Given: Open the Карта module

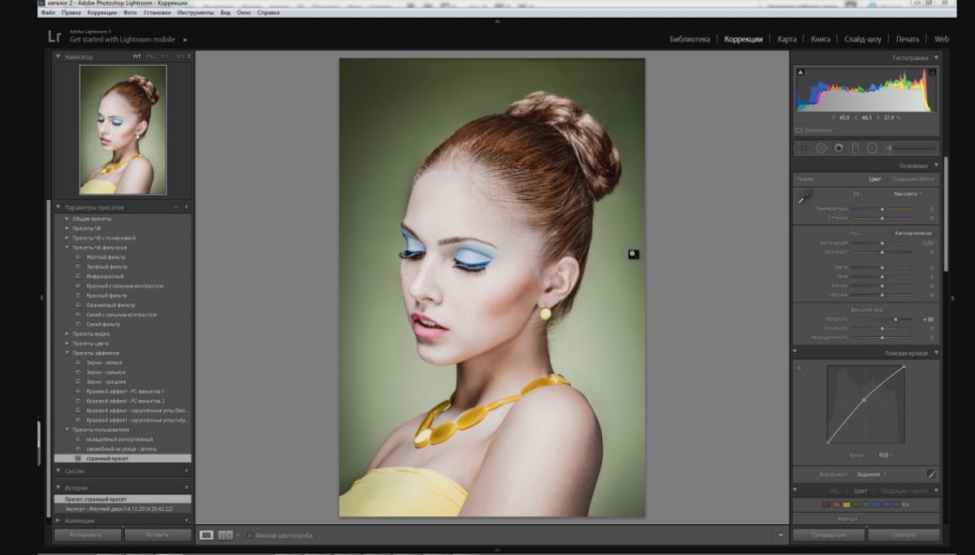Looking at the screenshot, I should [x=786, y=39].
